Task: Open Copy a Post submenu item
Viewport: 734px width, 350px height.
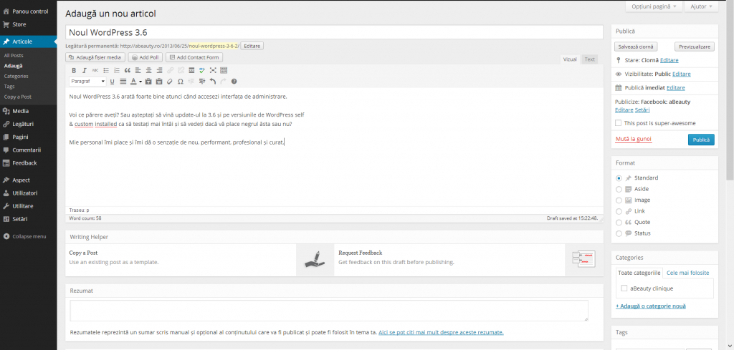Action: point(18,97)
